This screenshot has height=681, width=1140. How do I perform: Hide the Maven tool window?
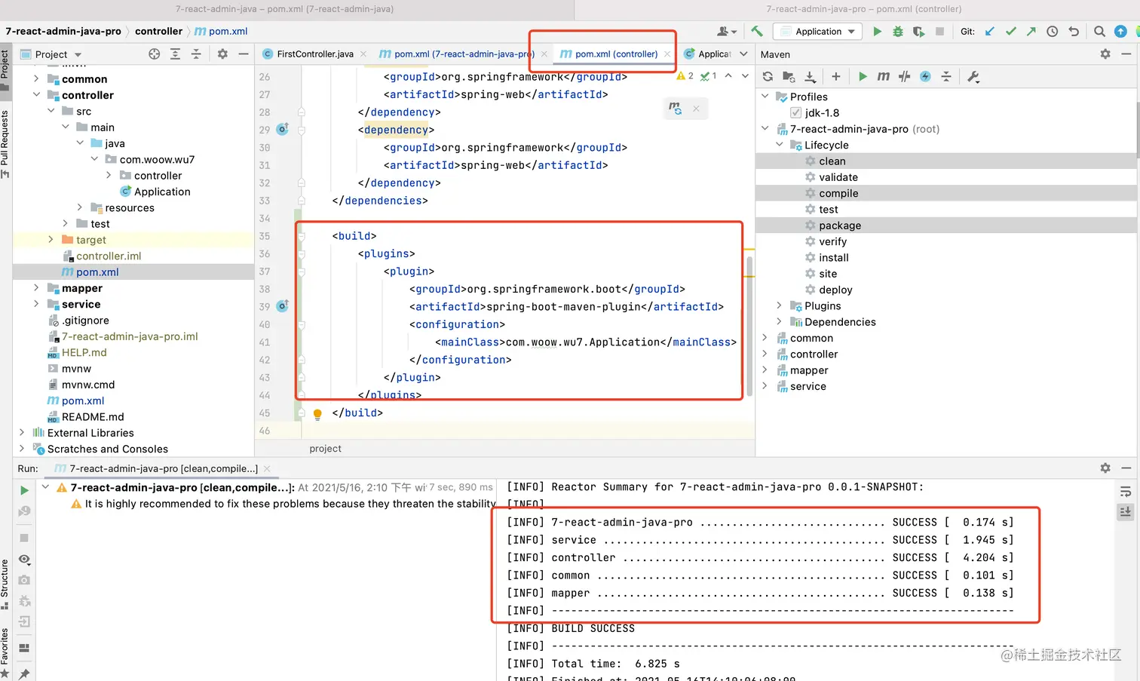coord(1126,54)
